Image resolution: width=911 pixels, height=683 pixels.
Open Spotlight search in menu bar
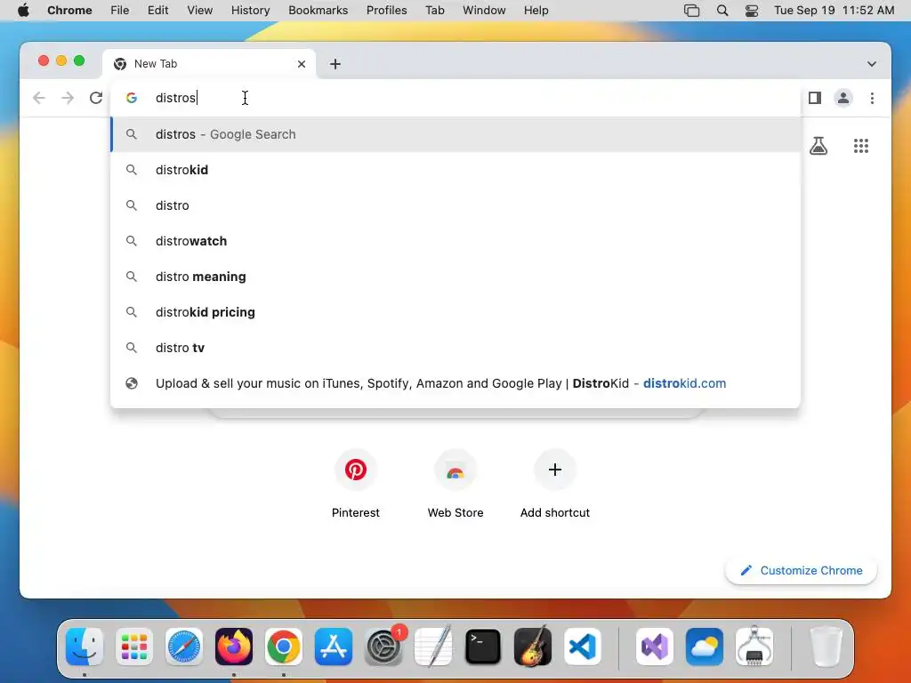(722, 11)
